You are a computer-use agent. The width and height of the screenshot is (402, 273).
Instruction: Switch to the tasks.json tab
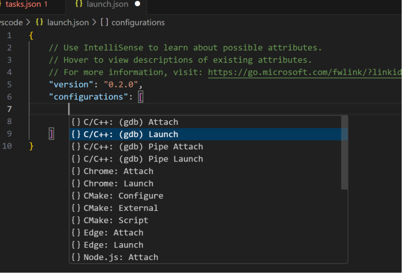click(26, 4)
